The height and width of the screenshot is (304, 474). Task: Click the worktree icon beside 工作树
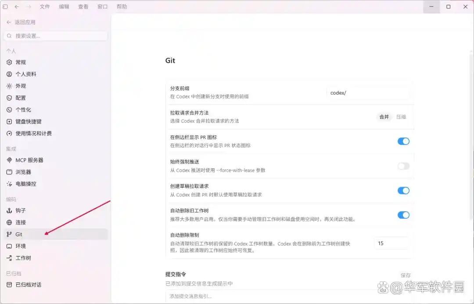9,258
